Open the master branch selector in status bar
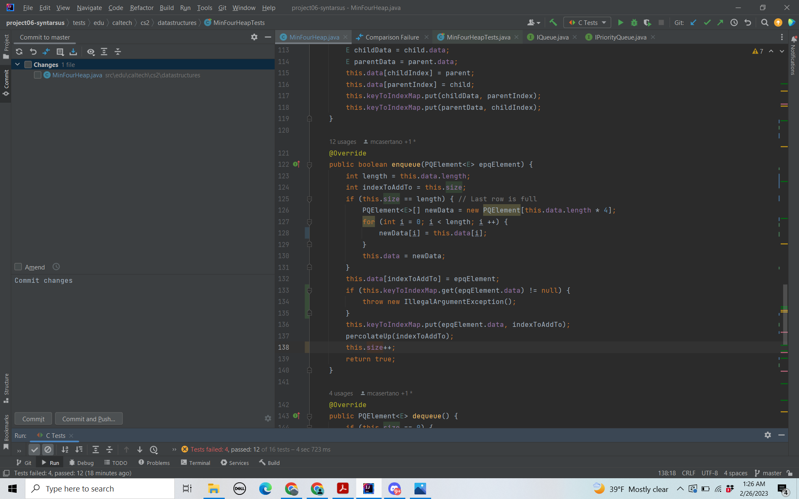The image size is (799, 499). point(768,473)
